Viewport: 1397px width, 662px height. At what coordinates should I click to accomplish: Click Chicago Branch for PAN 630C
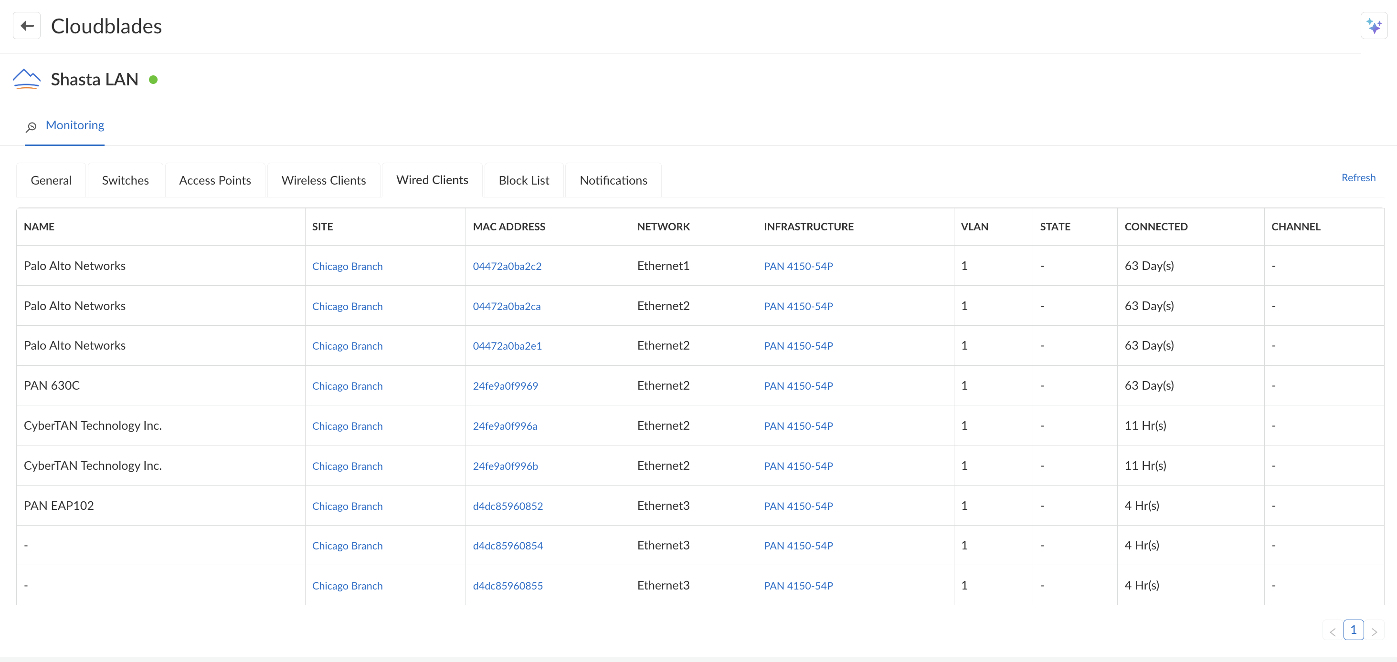pos(347,386)
